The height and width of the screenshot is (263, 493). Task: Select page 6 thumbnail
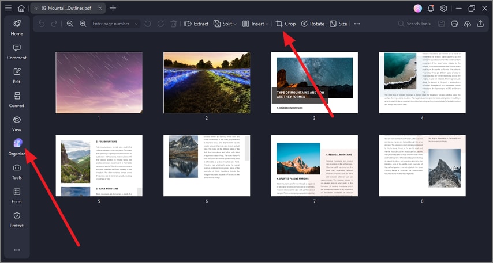click(x=207, y=166)
